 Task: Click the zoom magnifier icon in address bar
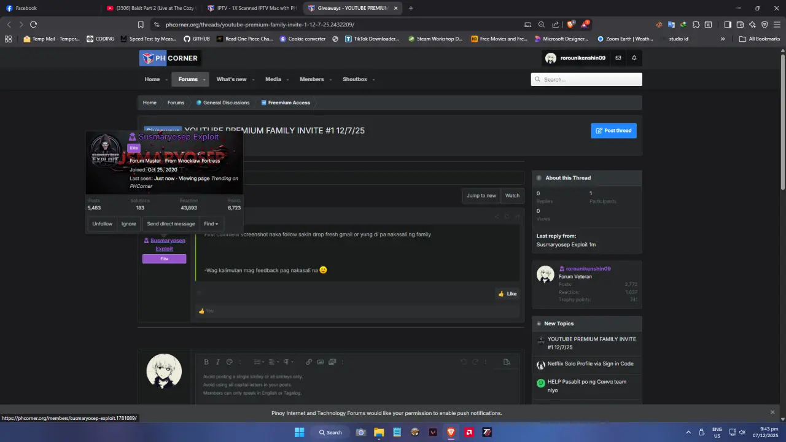click(x=542, y=25)
